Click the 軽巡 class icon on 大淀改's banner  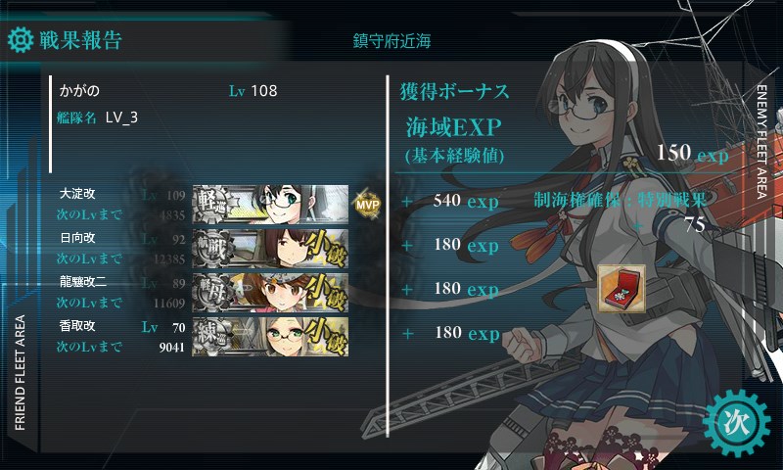211,205
